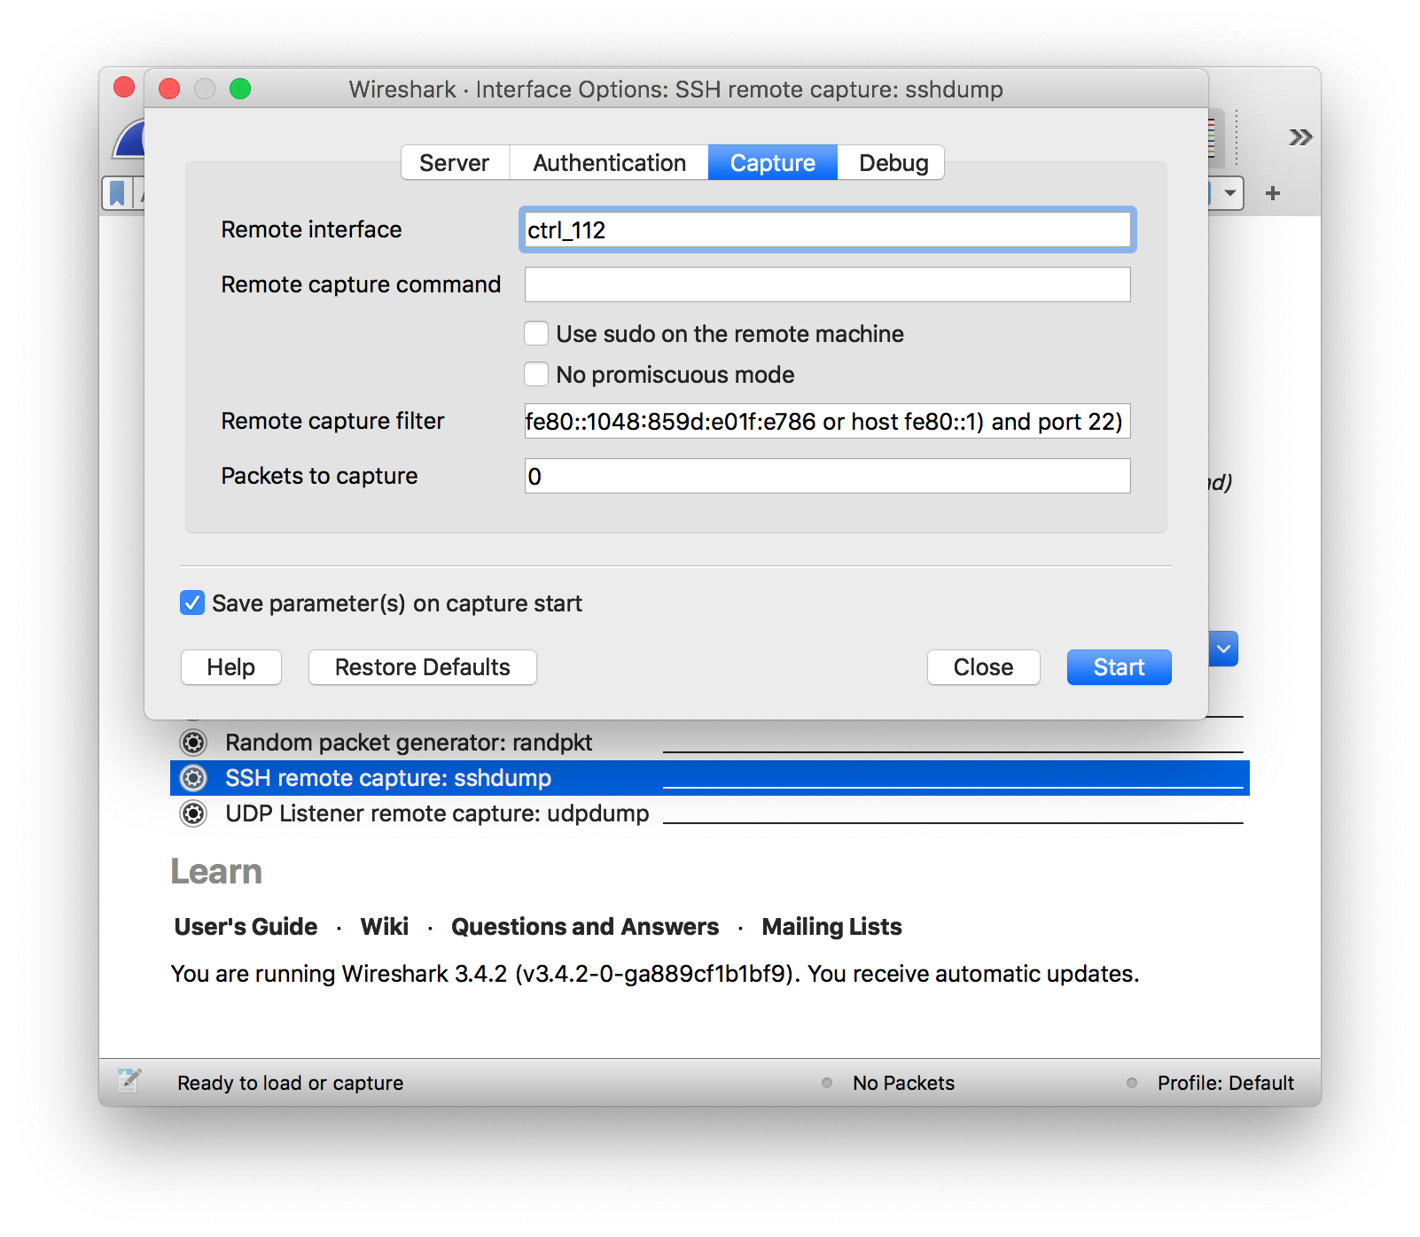Close the Interface Options dialog with red button

point(169,89)
